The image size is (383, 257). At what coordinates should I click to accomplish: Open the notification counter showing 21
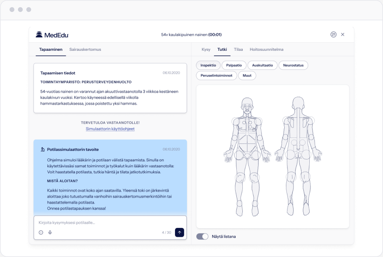[333, 34]
